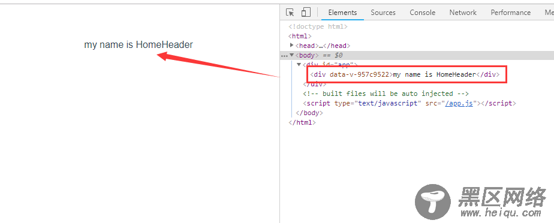Screen dimensions: 554x223
Task: Select the <!doctype html> line
Action: pos(318,26)
